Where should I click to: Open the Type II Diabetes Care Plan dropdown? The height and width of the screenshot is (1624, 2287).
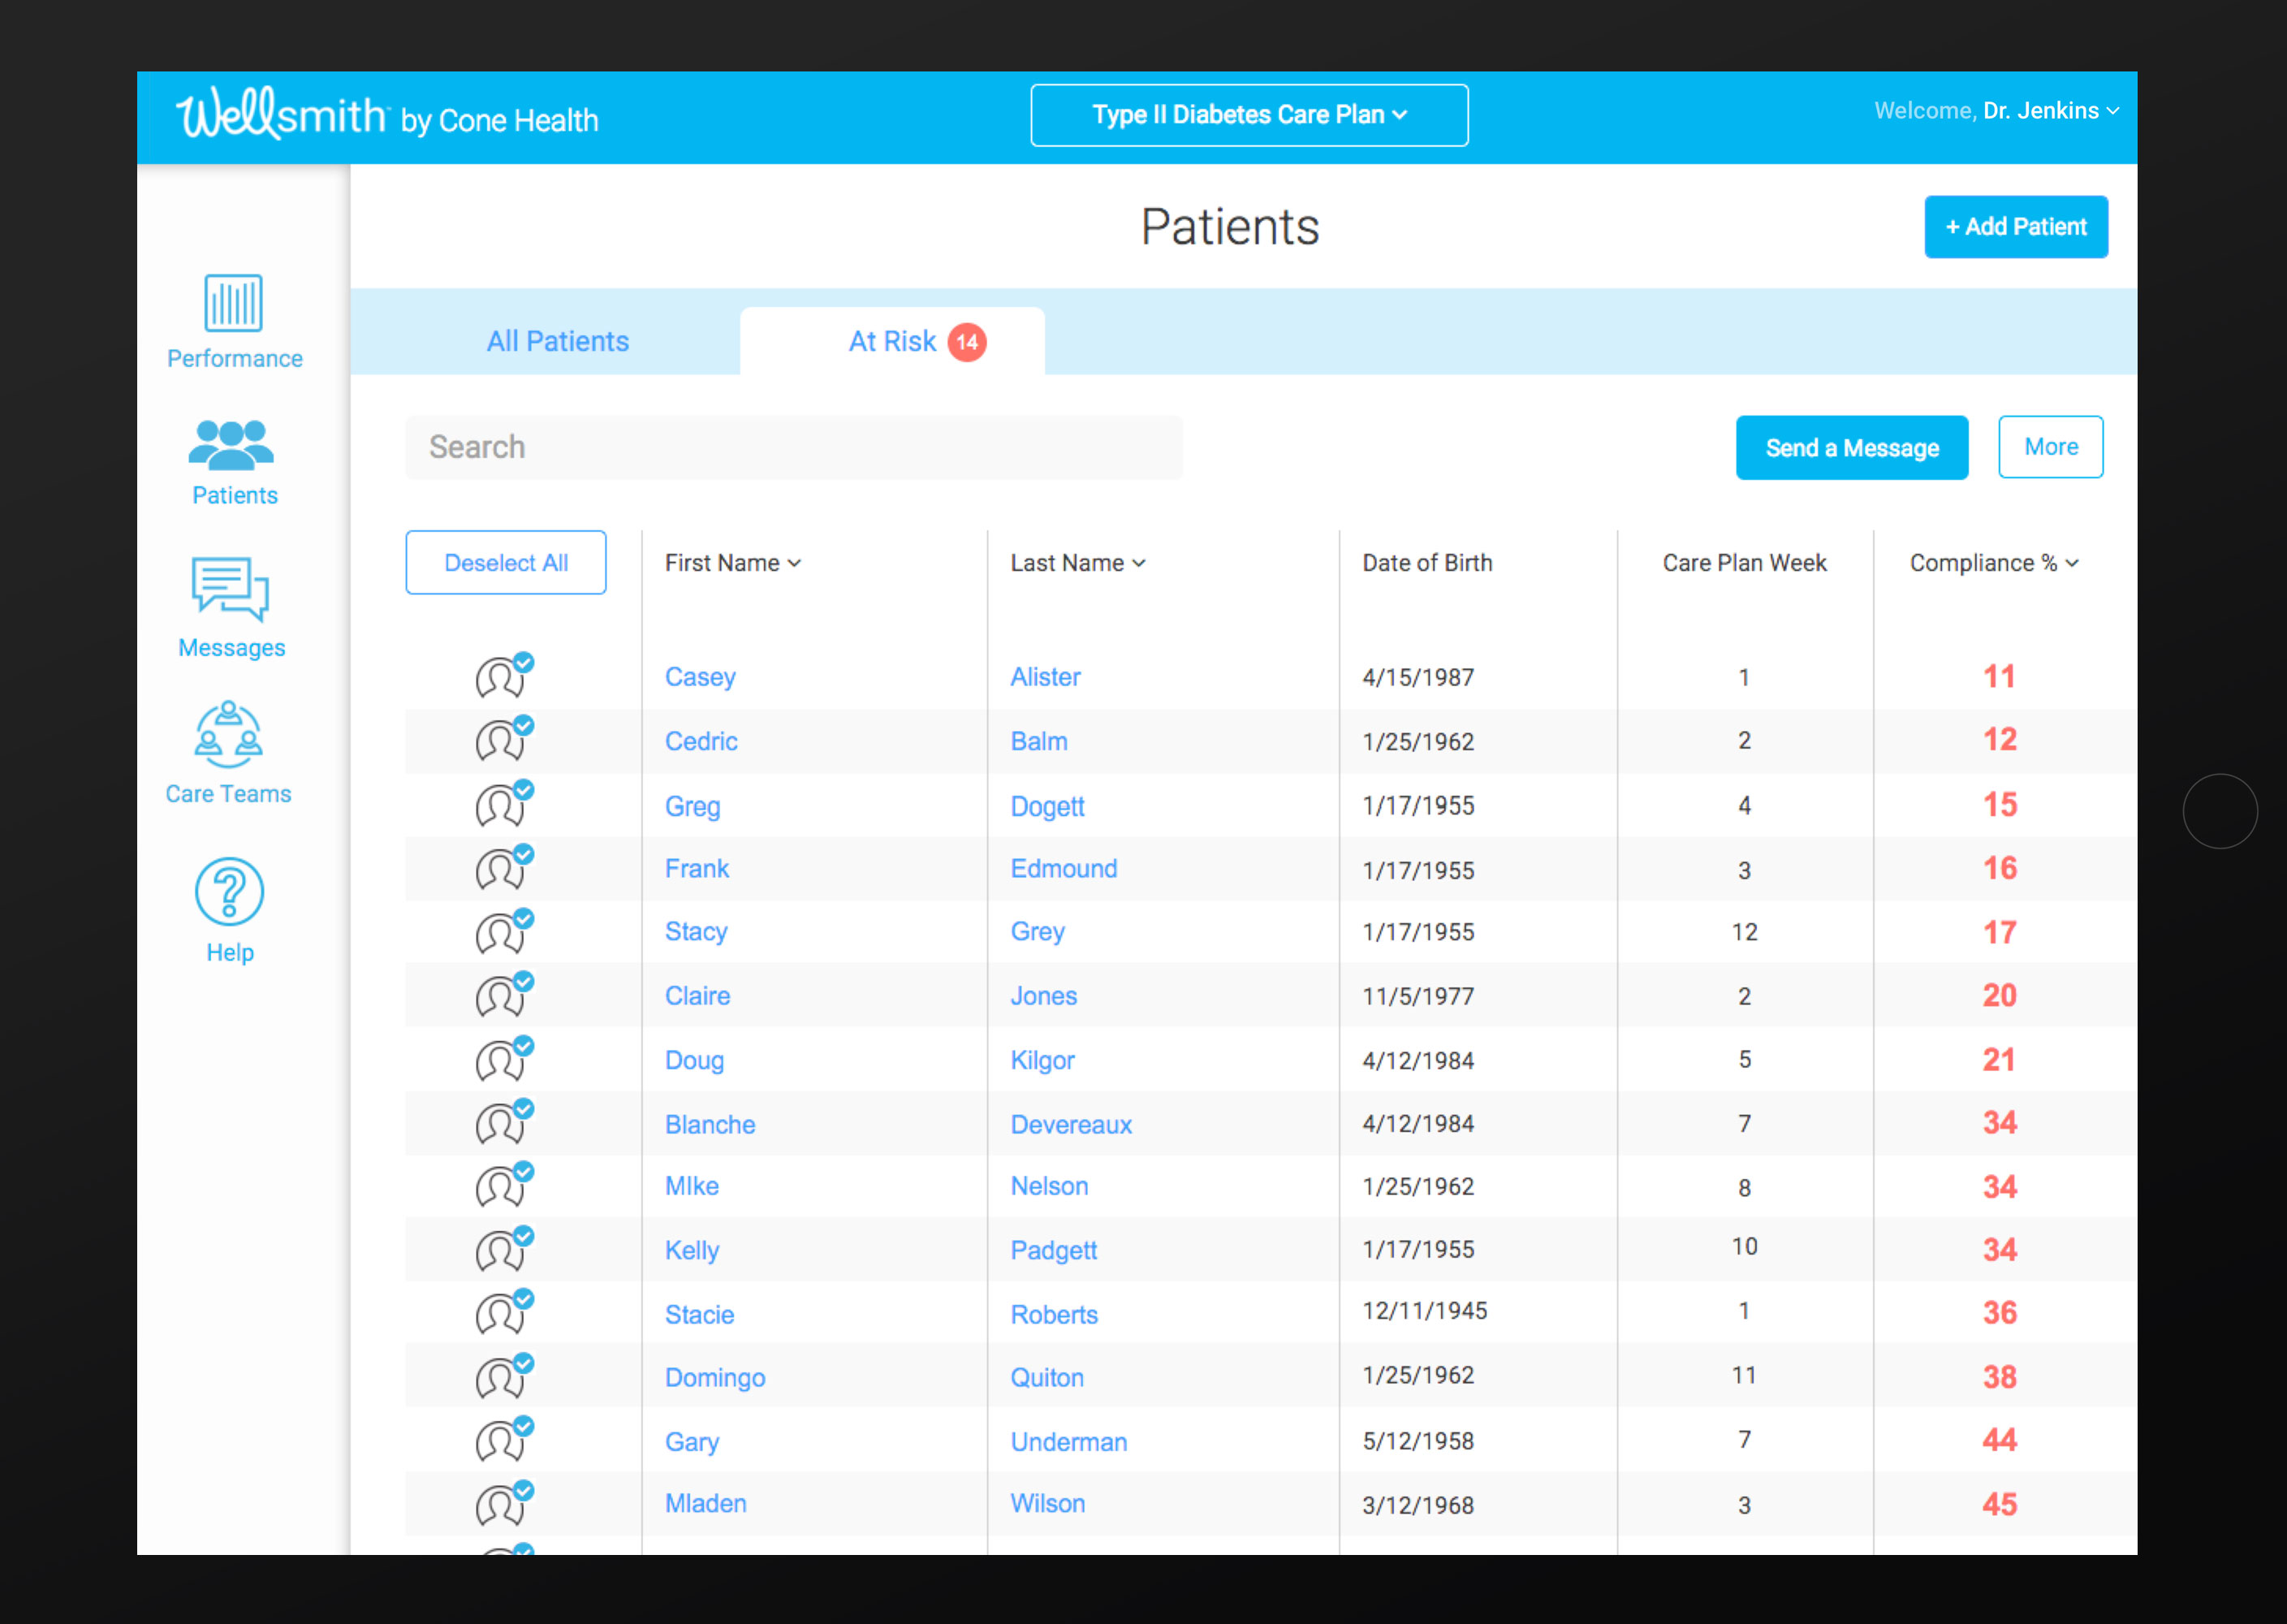click(x=1249, y=115)
